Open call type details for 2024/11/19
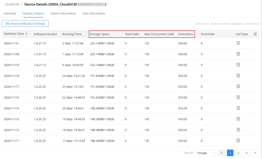The height and width of the screenshot is (159, 262). coord(238,65)
